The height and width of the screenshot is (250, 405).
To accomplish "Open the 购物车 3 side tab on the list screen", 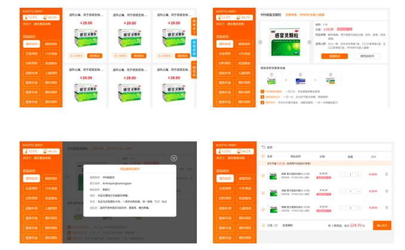I will click(x=194, y=26).
